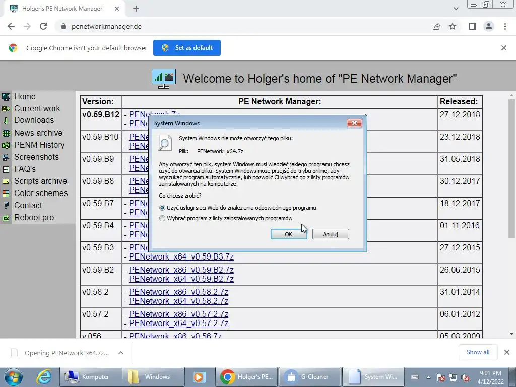
Task: Click the share page icon in address bar
Action: tap(436, 26)
